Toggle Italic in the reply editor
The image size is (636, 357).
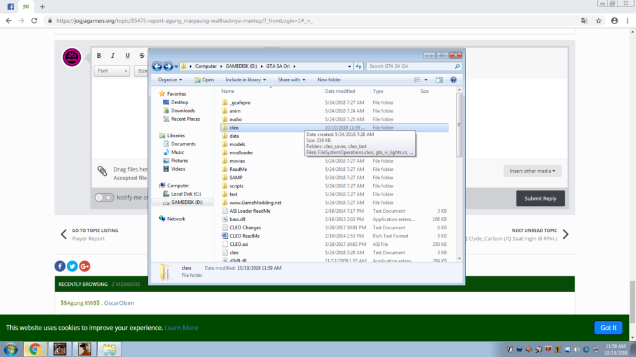pyautogui.click(x=113, y=55)
